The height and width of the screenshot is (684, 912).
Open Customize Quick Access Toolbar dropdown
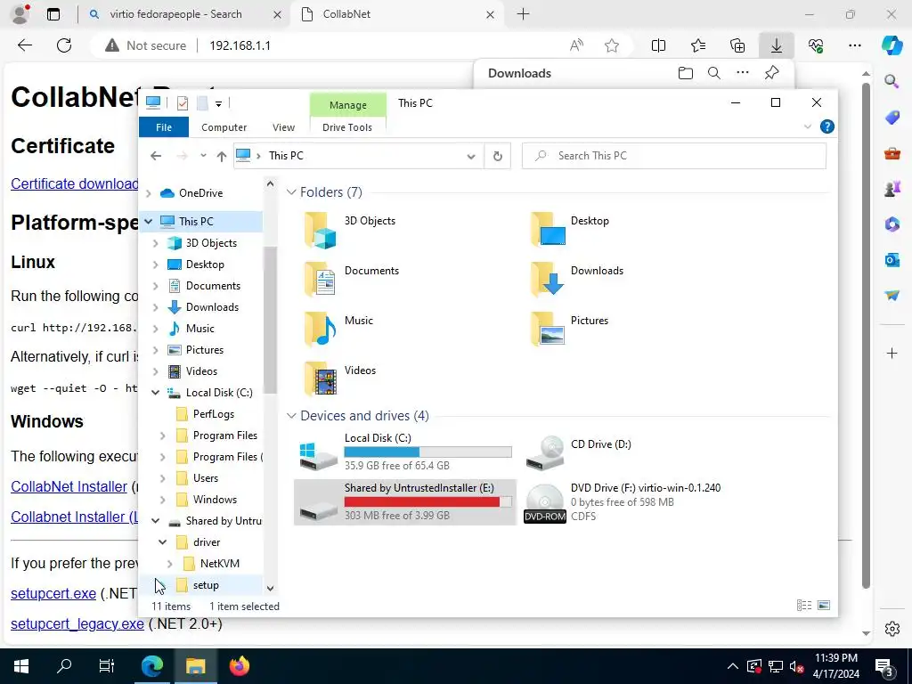(219, 104)
